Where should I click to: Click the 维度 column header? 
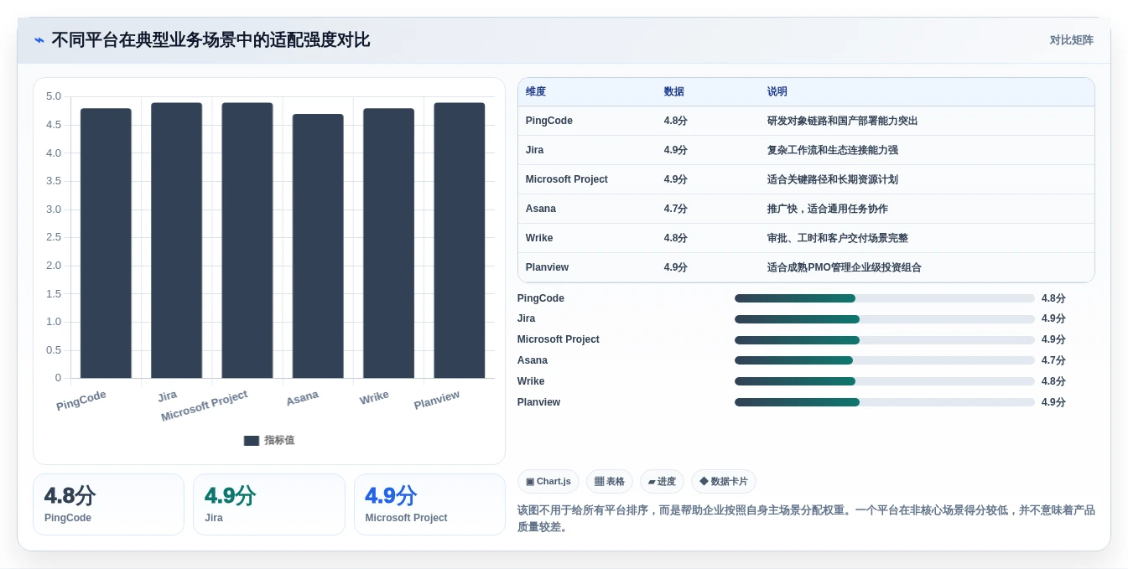[x=536, y=92]
